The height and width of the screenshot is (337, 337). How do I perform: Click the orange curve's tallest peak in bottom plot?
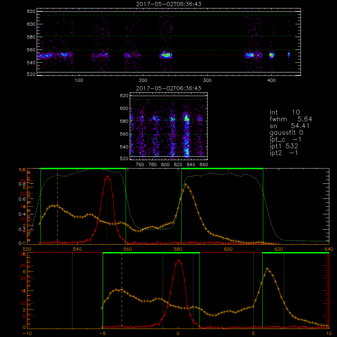(x=267, y=269)
